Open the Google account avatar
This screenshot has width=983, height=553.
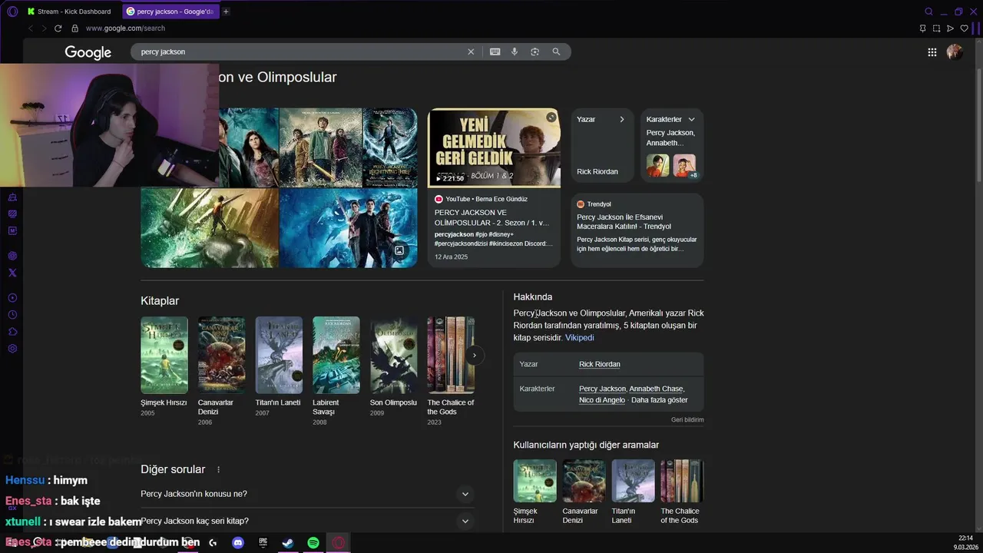[955, 51]
